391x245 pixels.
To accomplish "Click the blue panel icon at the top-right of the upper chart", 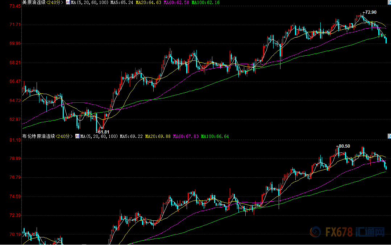I will (389, 3).
